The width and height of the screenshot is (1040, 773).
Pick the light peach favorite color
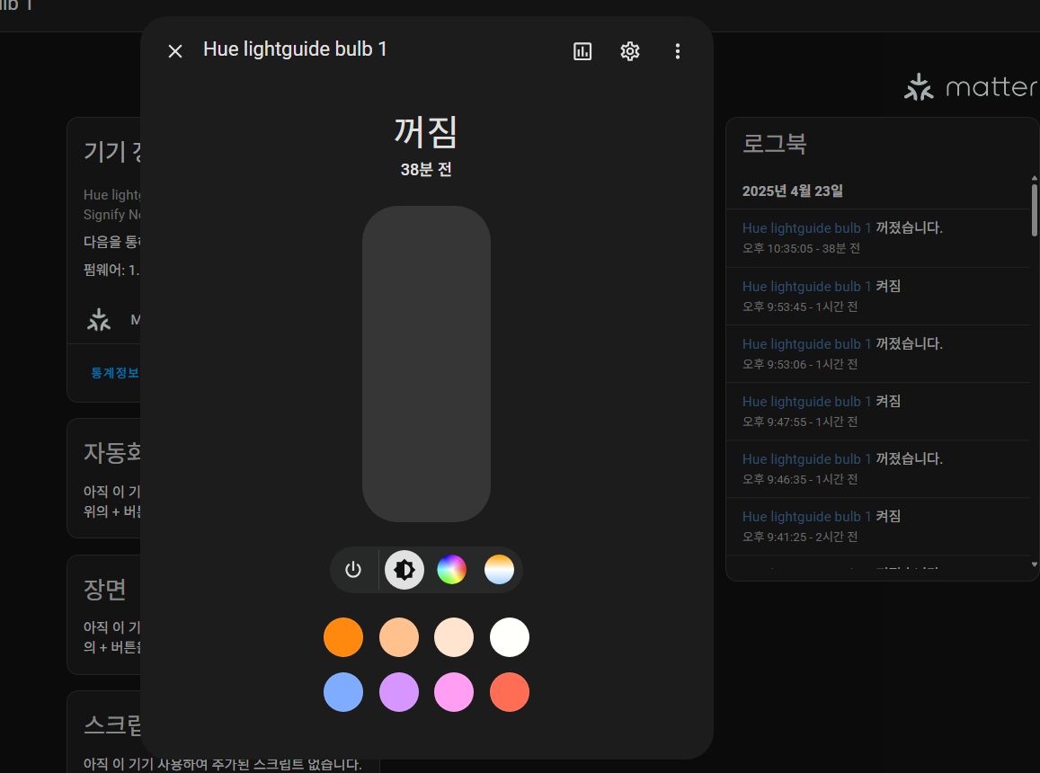point(399,637)
